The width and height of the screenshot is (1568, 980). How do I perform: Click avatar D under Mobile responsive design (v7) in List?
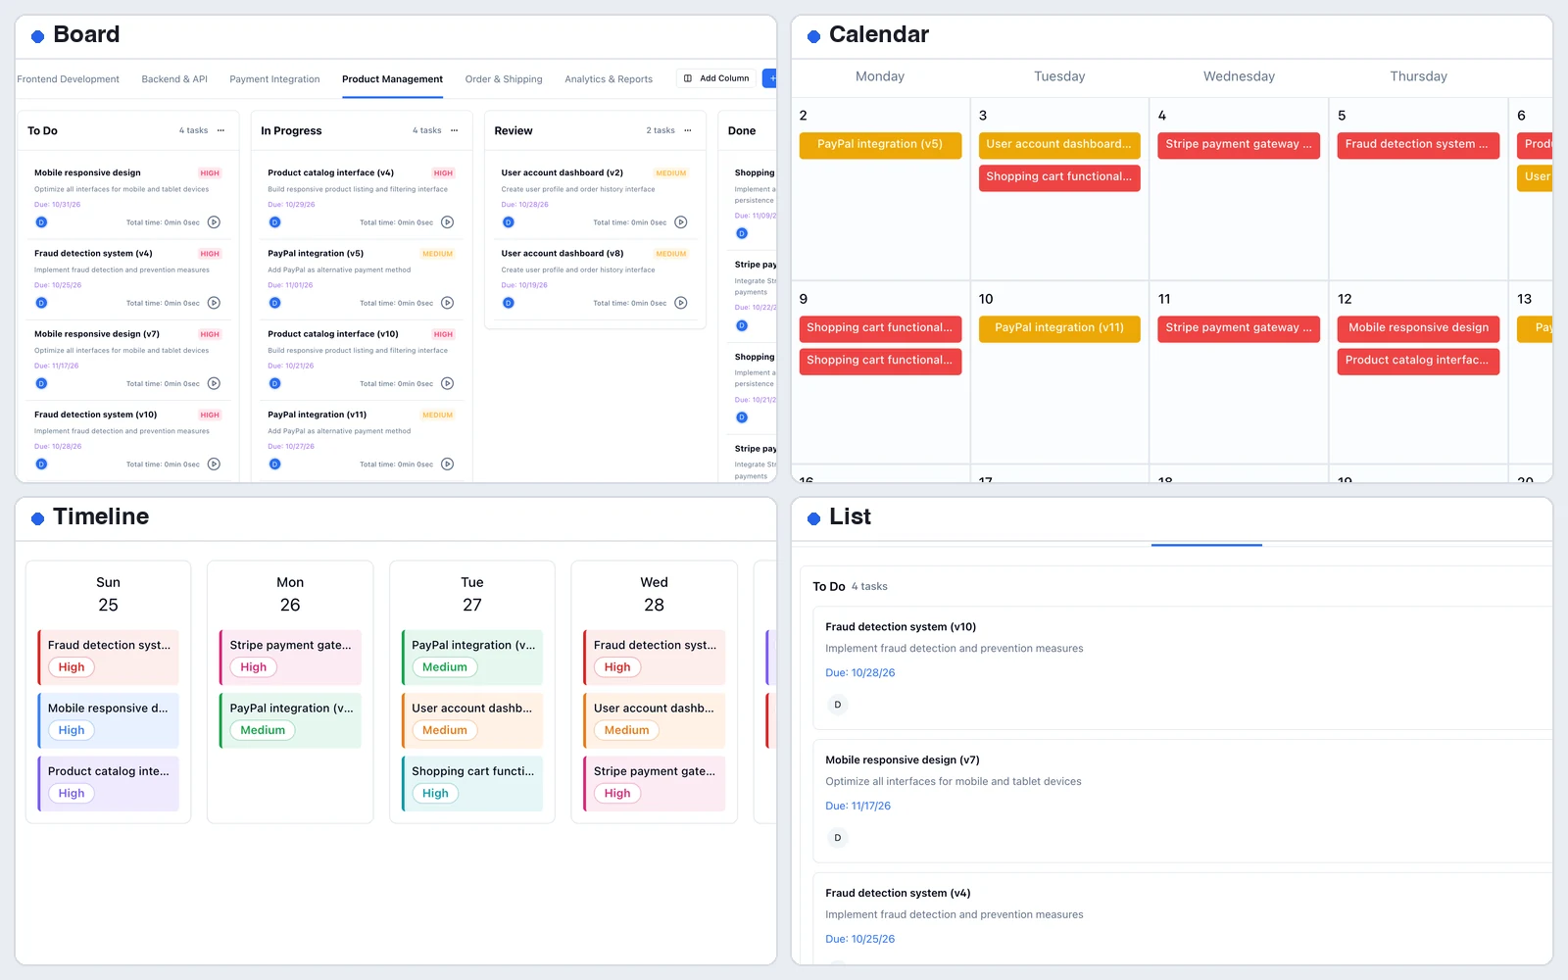(837, 838)
